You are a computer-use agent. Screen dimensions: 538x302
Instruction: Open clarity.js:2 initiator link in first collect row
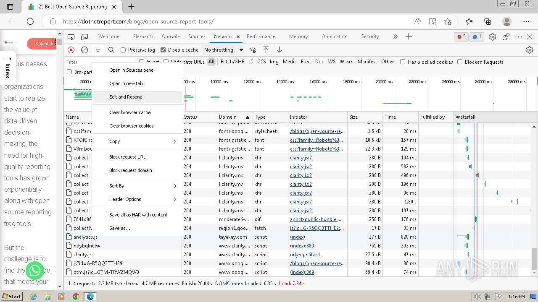[x=301, y=158]
